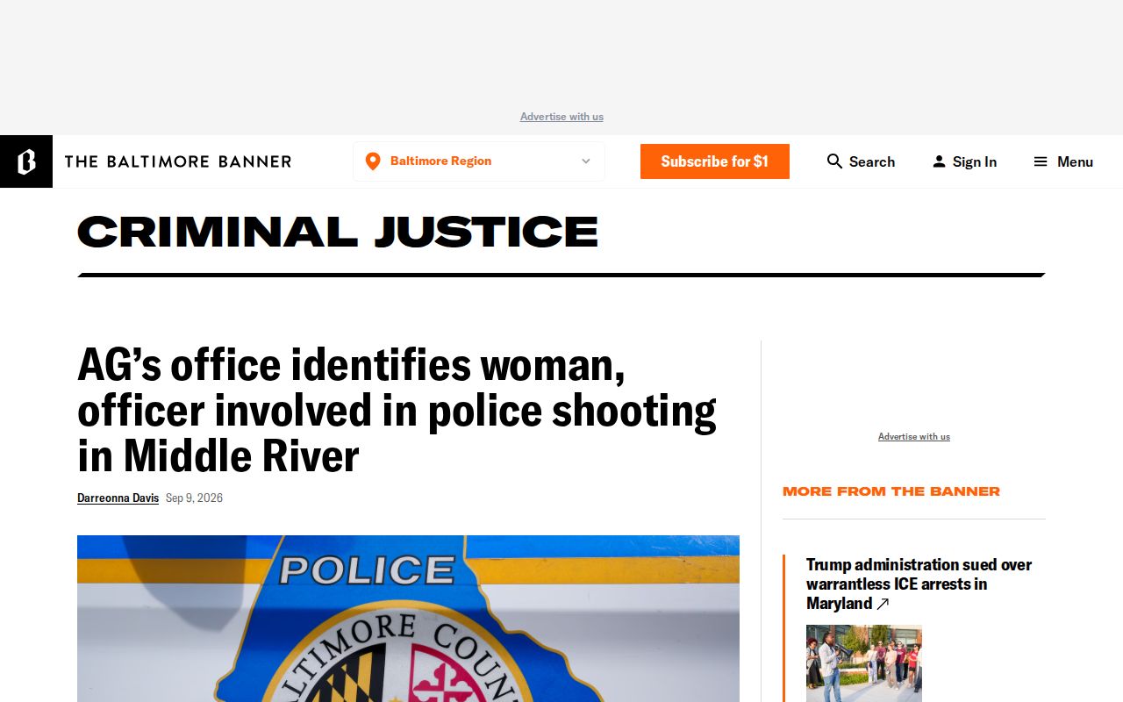This screenshot has height=702, width=1123.
Task: Open the Search label in header
Action: pos(872,161)
